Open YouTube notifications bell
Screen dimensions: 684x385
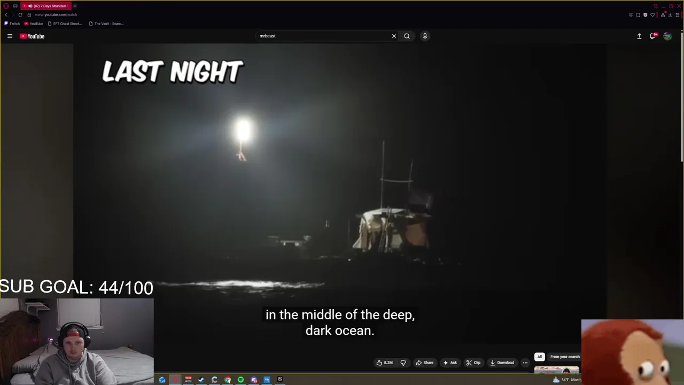click(x=652, y=36)
